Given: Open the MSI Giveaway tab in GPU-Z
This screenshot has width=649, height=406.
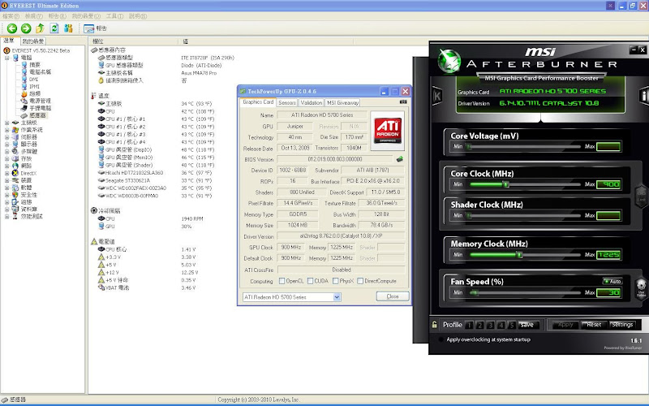Looking at the screenshot, I should [x=342, y=103].
